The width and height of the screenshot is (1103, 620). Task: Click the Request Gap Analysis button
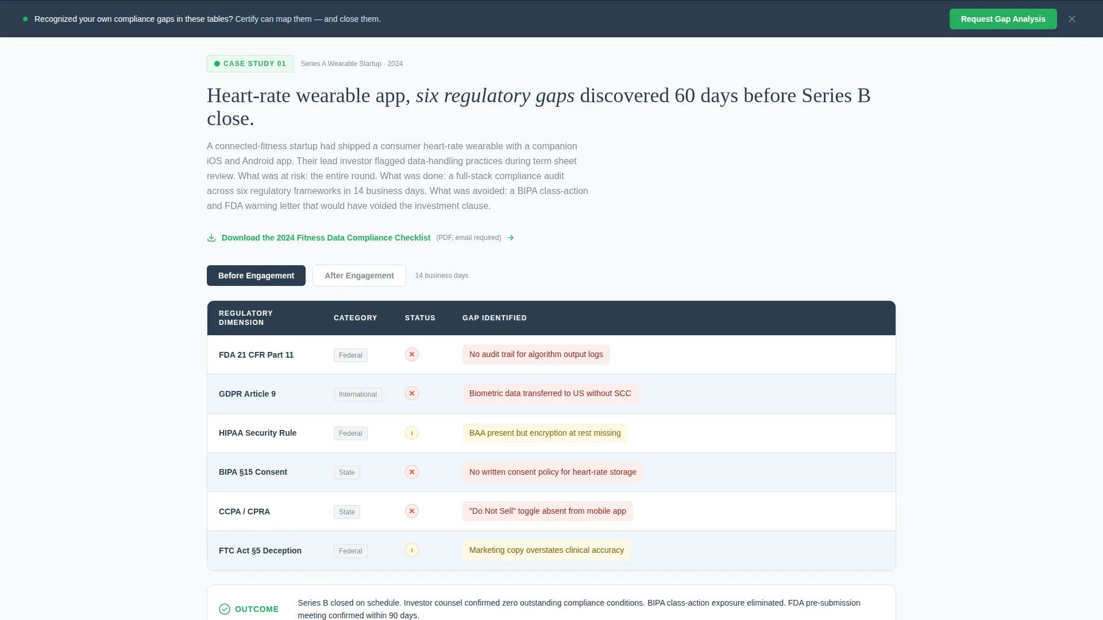[x=1003, y=19]
